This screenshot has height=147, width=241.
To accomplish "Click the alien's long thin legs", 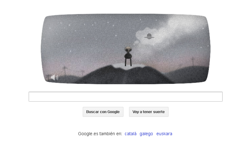I will tap(128, 62).
